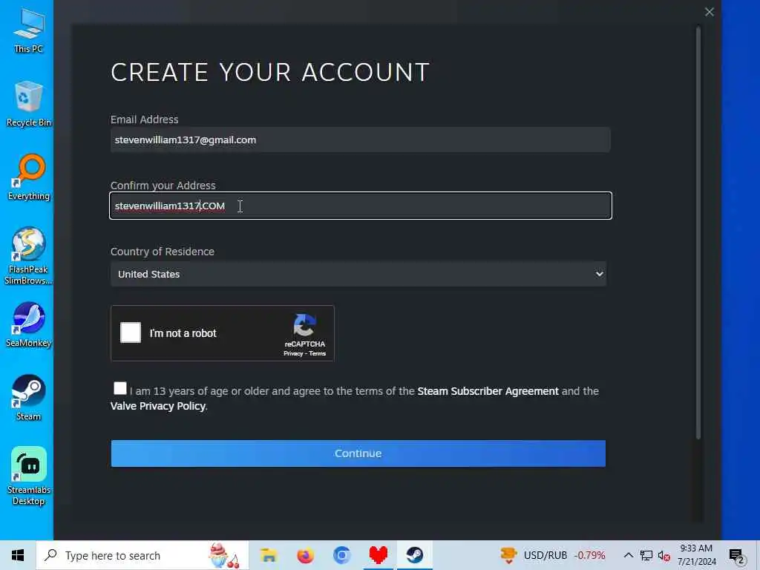Screen dimensions: 760x570
Task: Launch FlashPeak SlimBrowser desktop shortcut
Action: click(x=29, y=256)
